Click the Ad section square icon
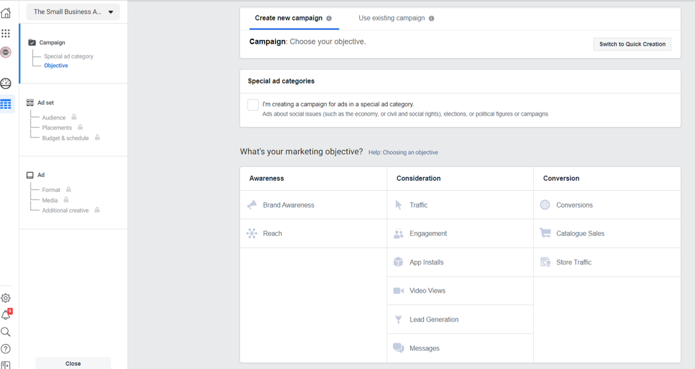 [x=30, y=175]
